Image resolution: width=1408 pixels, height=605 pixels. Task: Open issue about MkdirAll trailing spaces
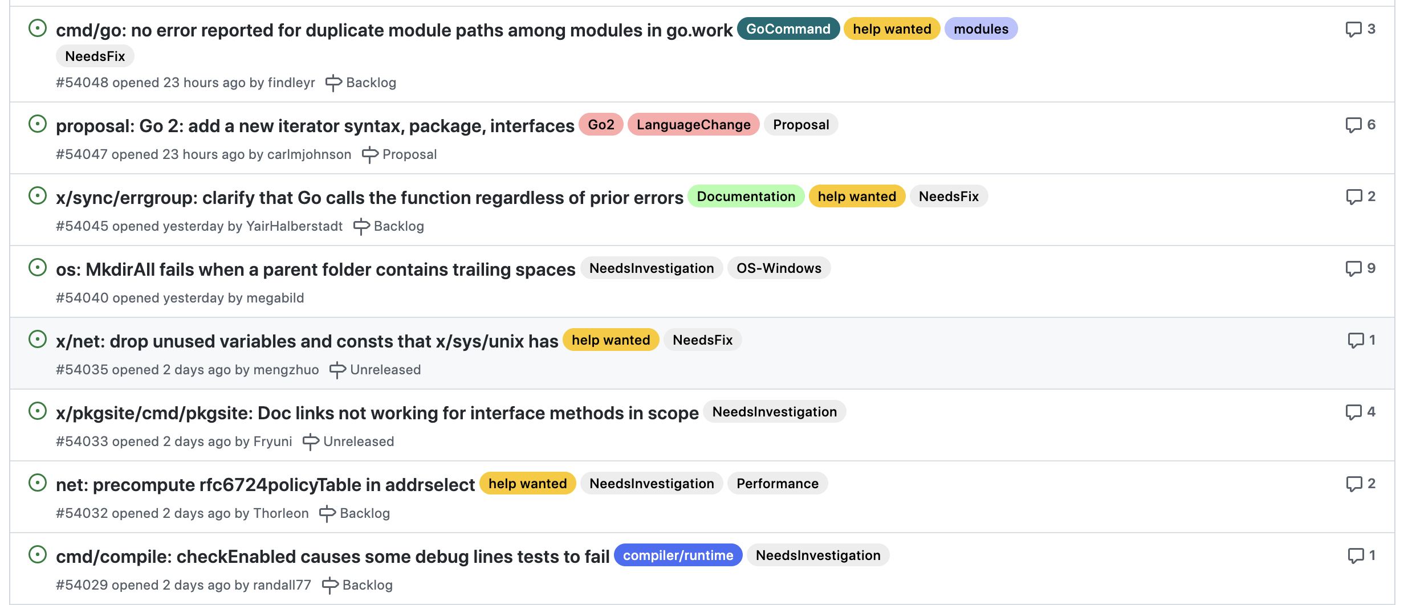[315, 269]
